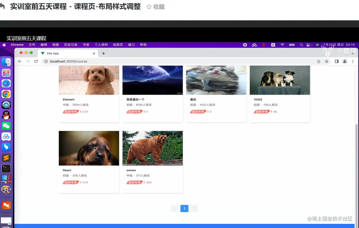
Task: Open the 14452 course dogs image
Action: click(280, 80)
